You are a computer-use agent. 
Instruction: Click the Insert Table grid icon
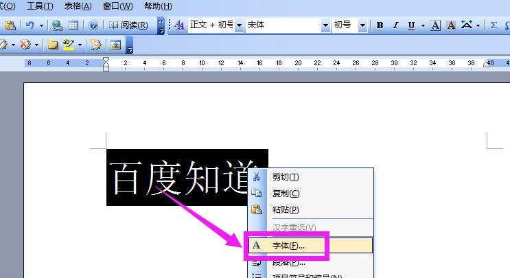[x=73, y=25]
